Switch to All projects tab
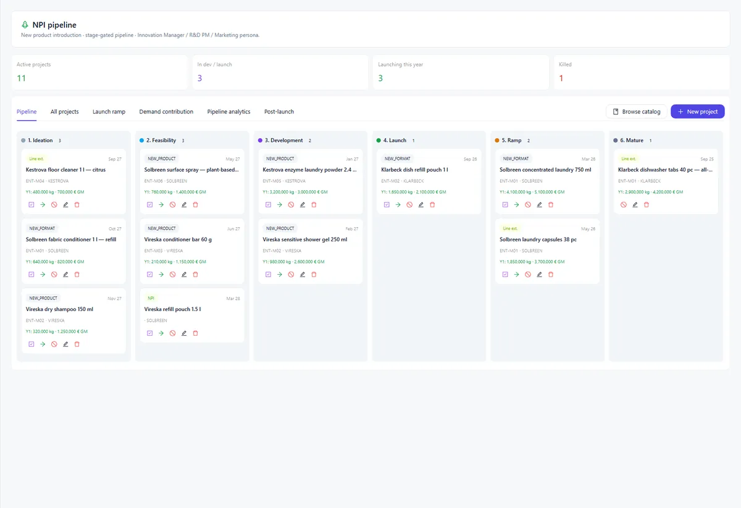This screenshot has width=741, height=508. click(65, 112)
